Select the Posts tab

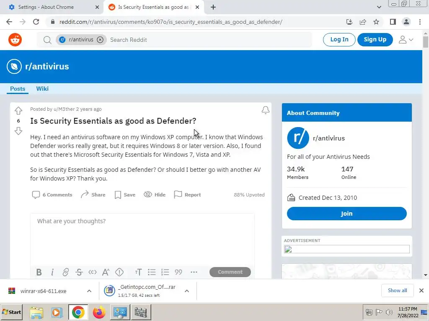tap(18, 89)
